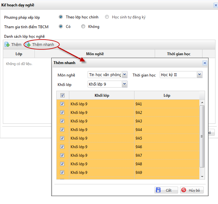218x204 pixels.
Task: Click the Lớp column header in quick-add table
Action: [x=167, y=95]
